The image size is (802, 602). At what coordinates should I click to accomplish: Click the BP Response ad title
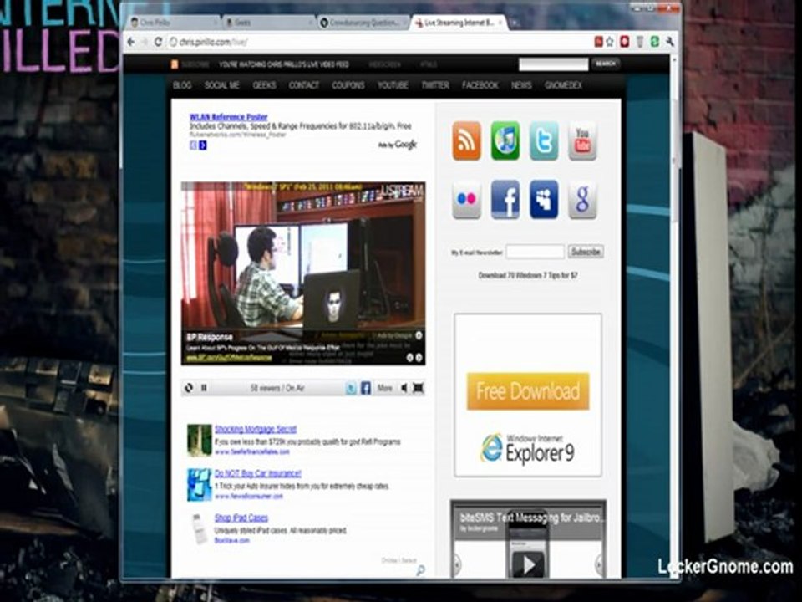[x=210, y=337]
